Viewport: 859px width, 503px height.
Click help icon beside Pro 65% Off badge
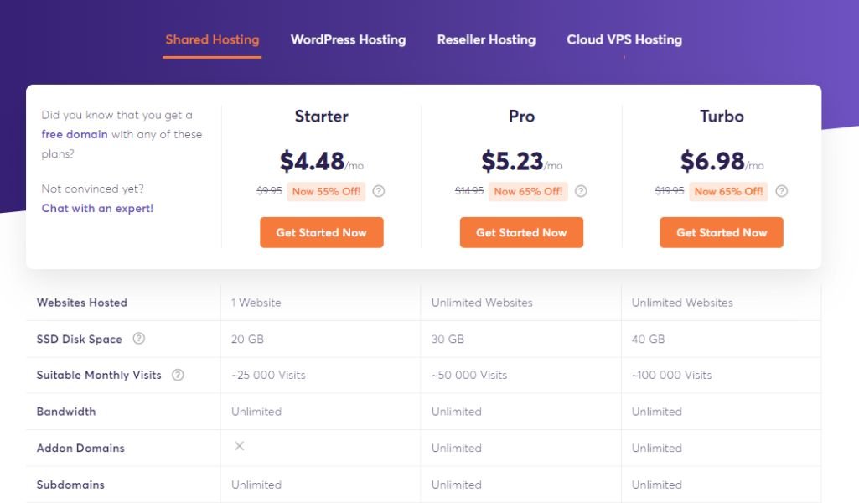[581, 191]
